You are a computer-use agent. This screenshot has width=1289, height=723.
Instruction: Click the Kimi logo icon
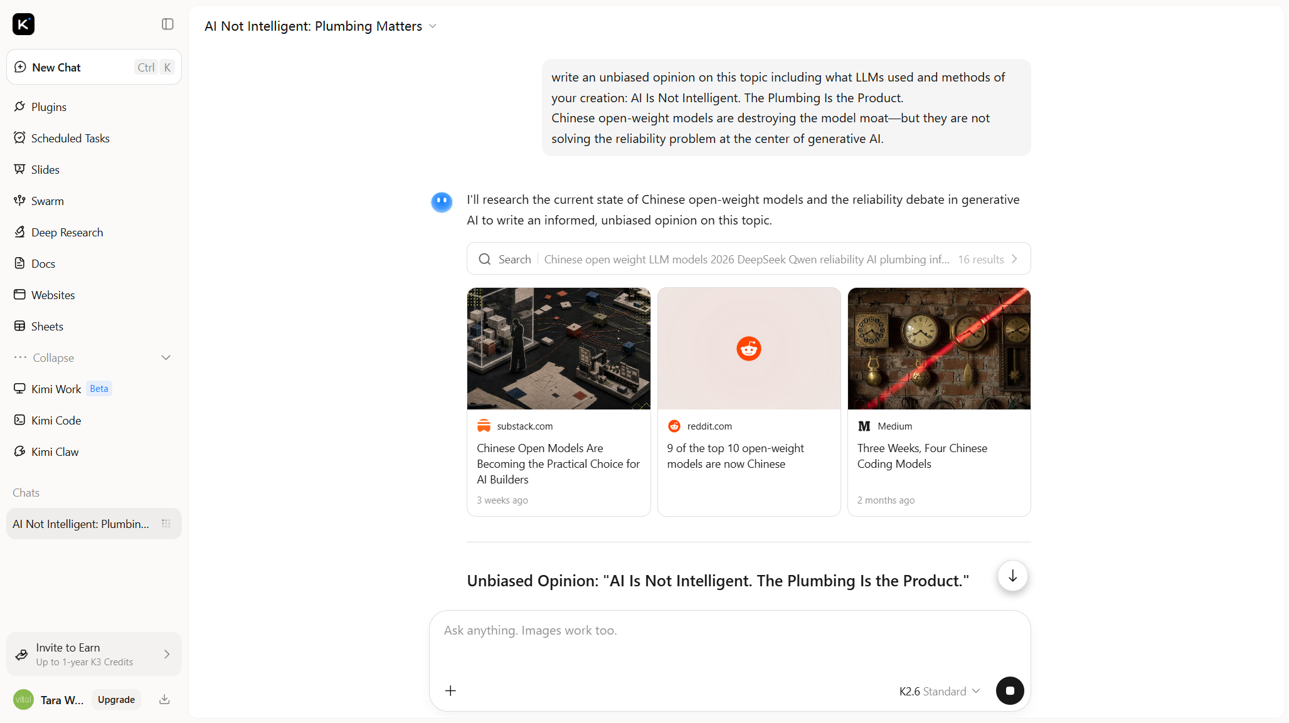click(x=24, y=24)
